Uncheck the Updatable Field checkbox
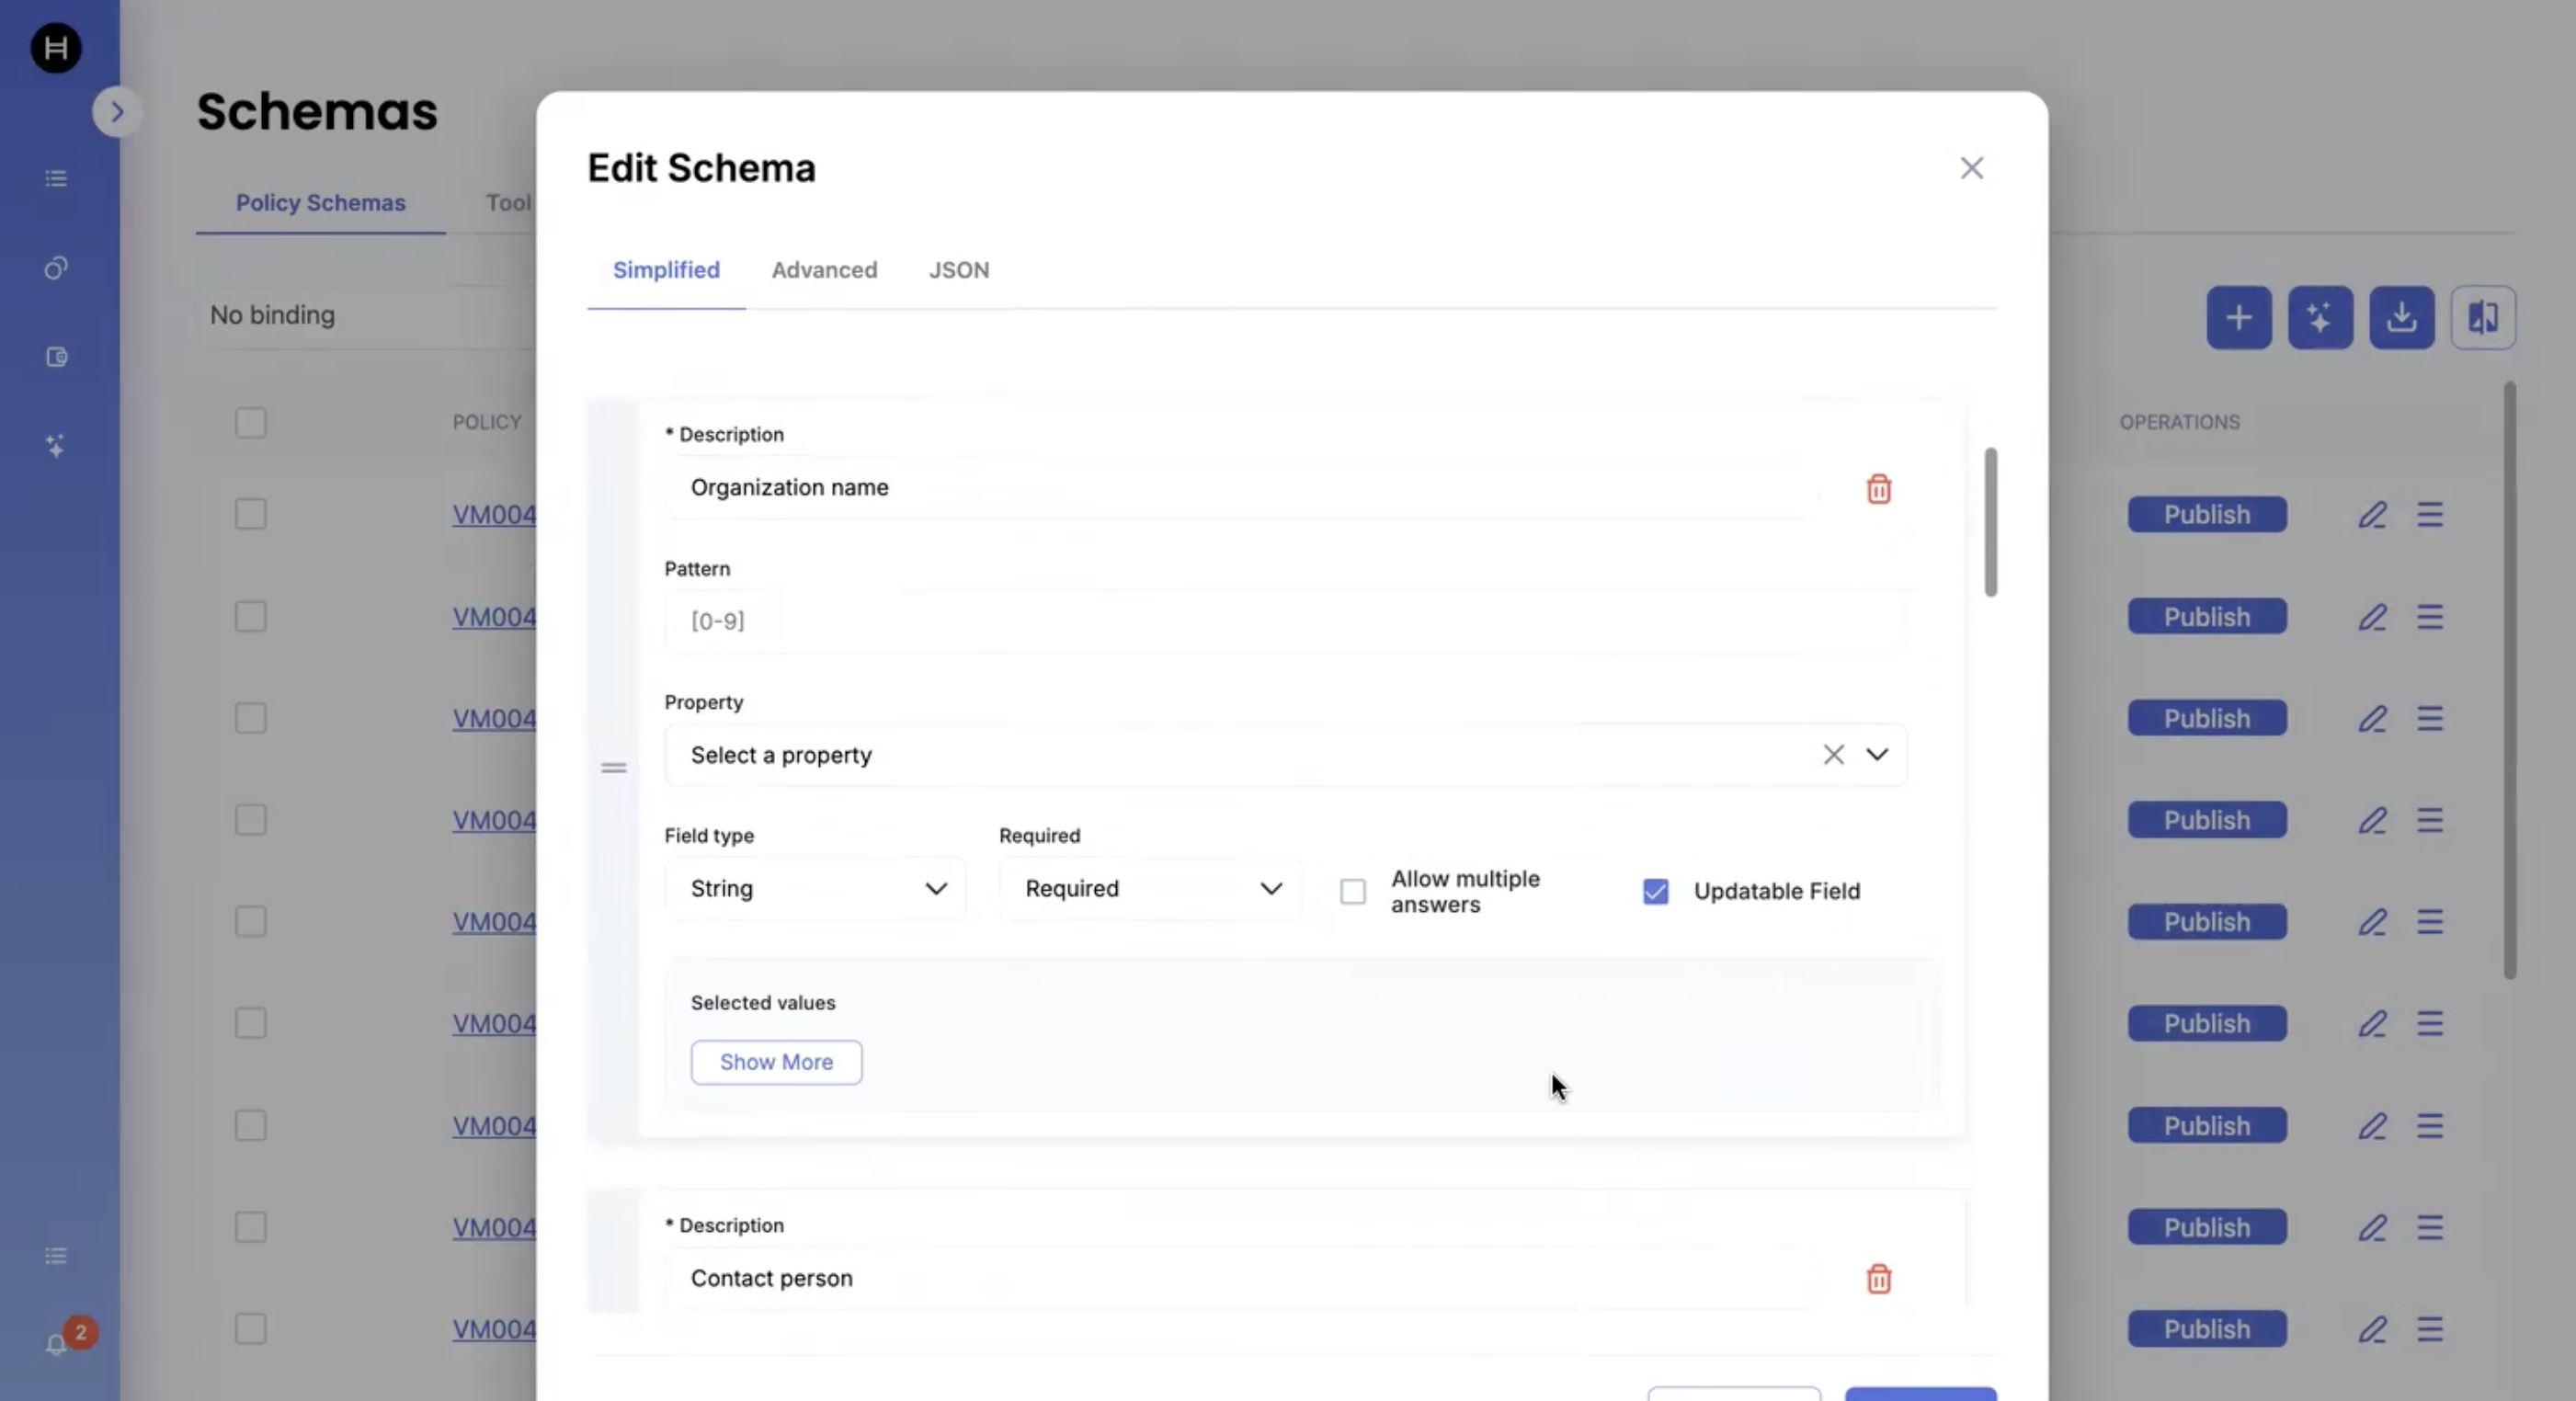This screenshot has width=2576, height=1401. coord(1655,891)
